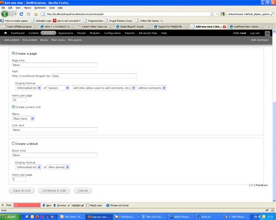Open the 'ppt to swf converter' bookmark

pos(68,21)
